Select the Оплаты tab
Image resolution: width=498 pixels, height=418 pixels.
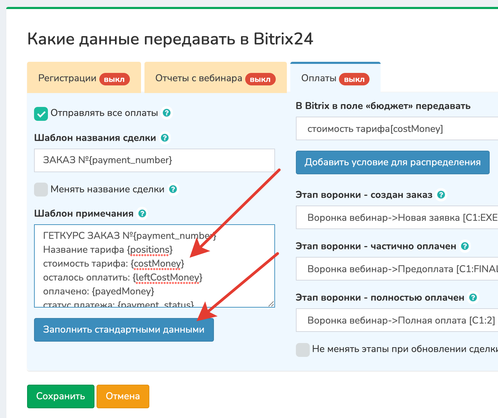coord(335,78)
